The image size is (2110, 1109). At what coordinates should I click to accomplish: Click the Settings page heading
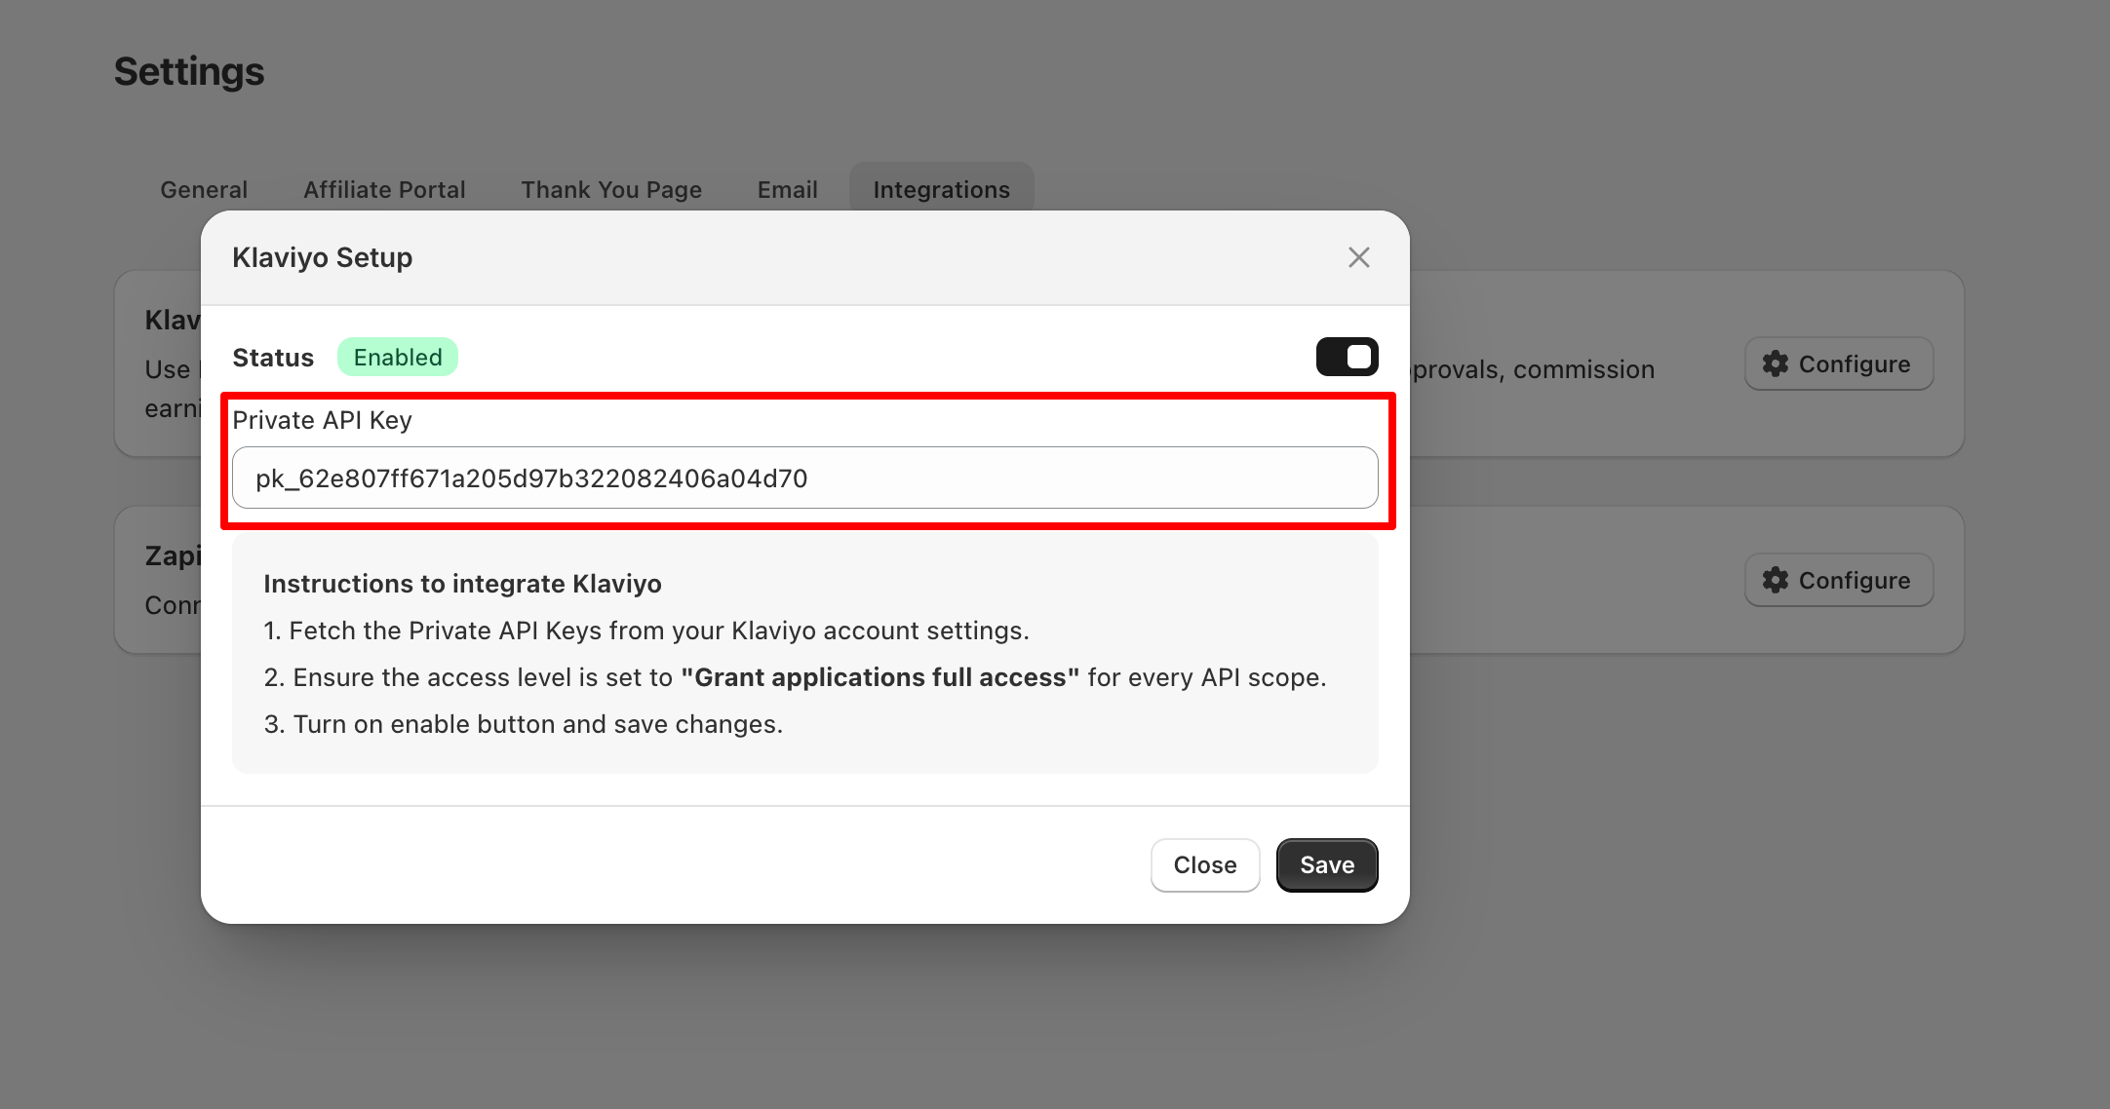click(189, 71)
